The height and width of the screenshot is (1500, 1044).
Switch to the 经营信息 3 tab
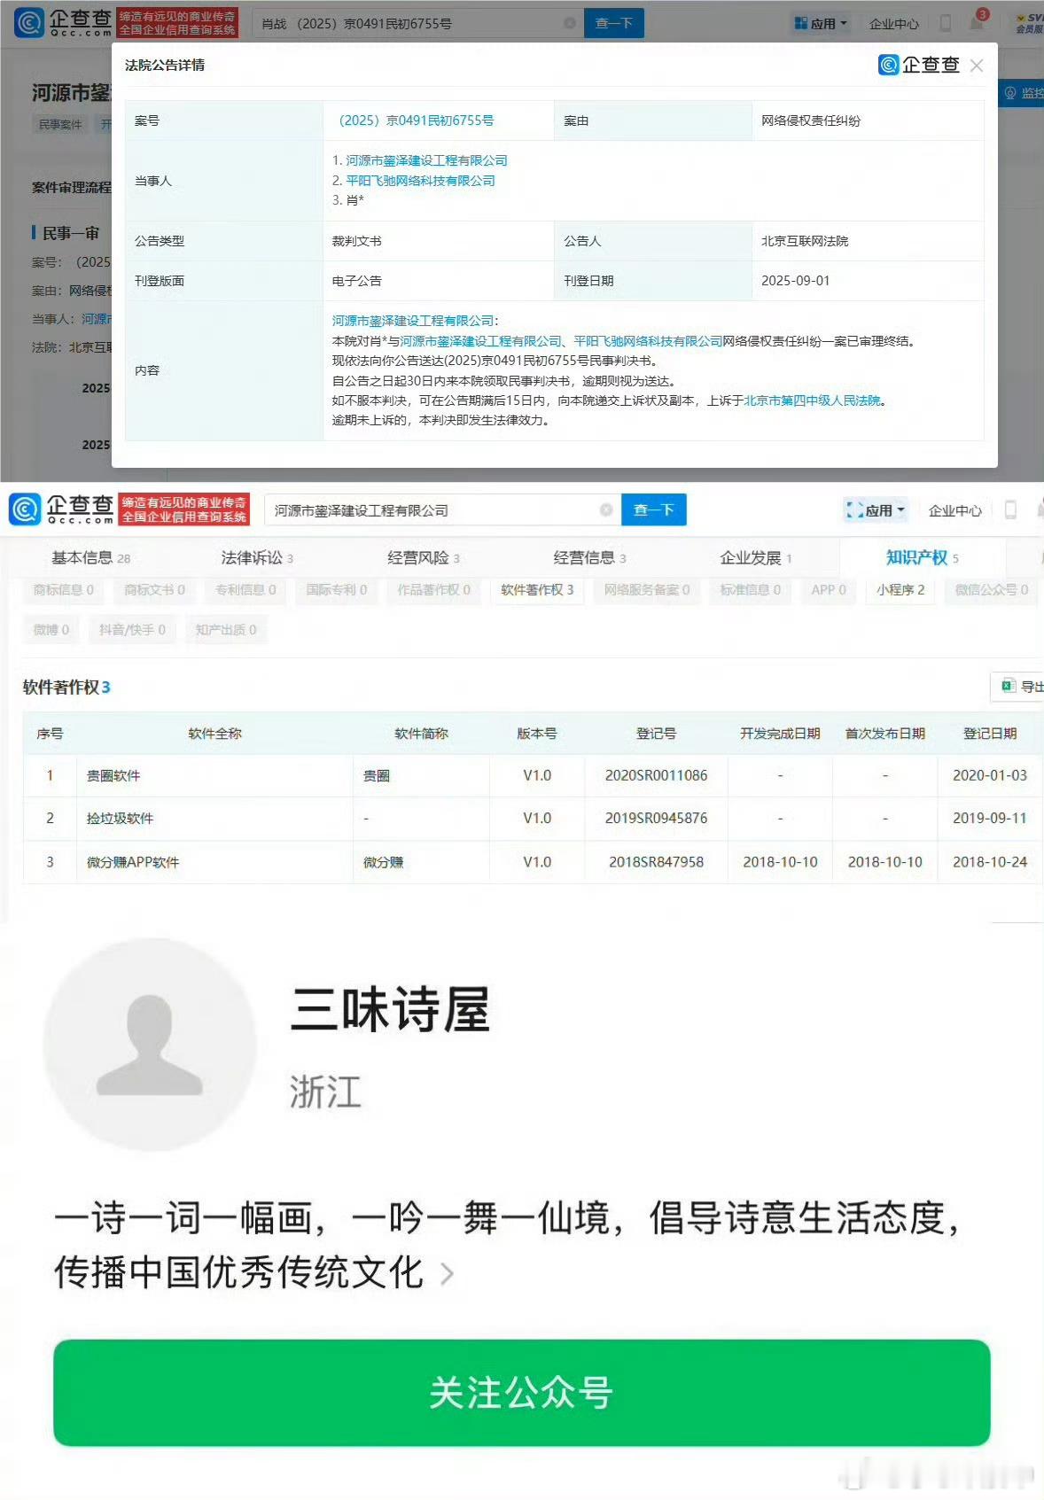click(589, 557)
